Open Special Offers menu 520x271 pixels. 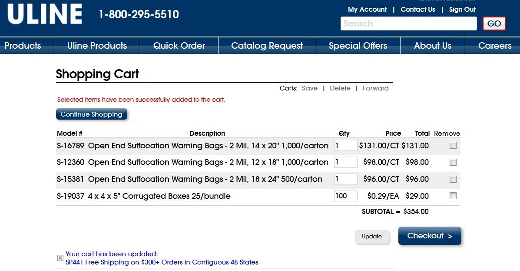pyautogui.click(x=358, y=46)
